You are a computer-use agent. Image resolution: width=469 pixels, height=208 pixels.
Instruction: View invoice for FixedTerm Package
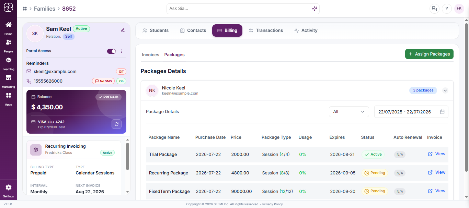[x=436, y=191]
